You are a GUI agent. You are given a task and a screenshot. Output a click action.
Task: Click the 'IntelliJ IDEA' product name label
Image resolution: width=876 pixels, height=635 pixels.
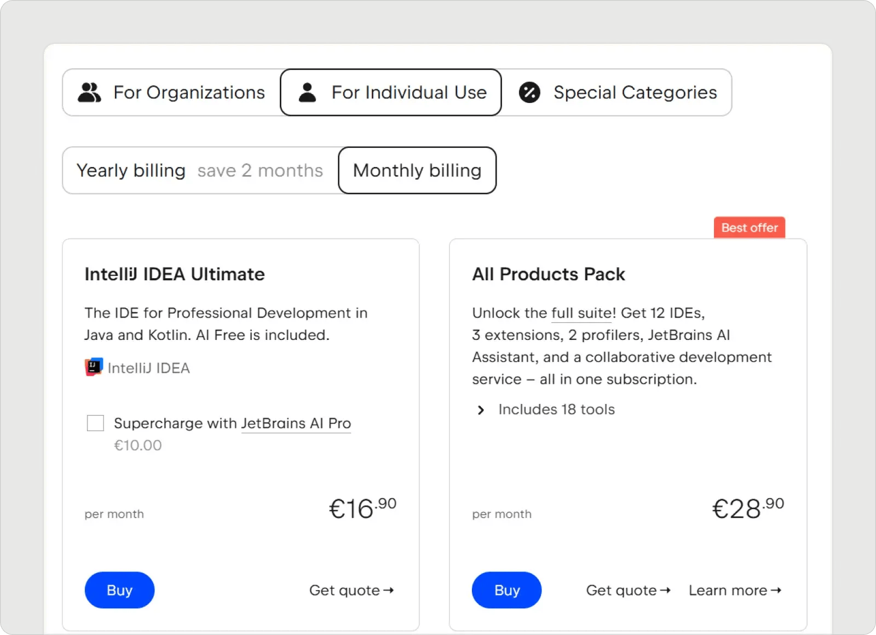149,368
